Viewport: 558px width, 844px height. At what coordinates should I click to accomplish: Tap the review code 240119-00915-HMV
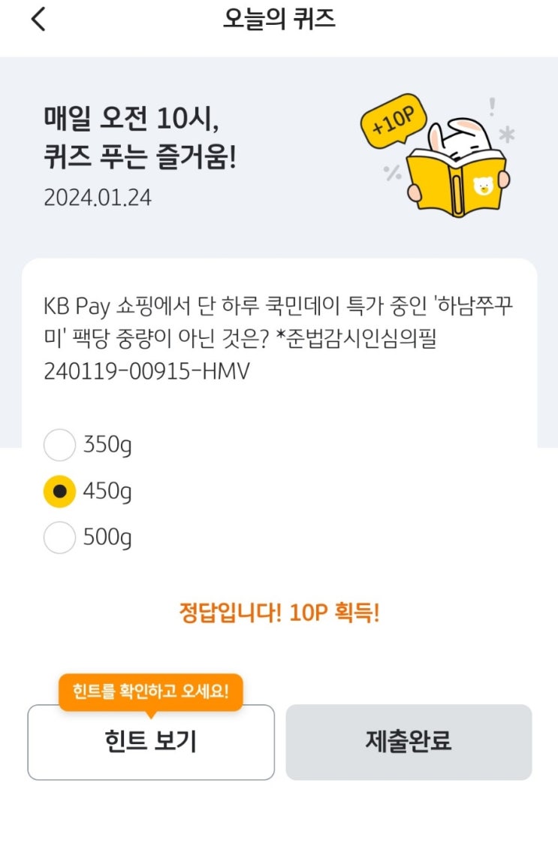coord(147,371)
